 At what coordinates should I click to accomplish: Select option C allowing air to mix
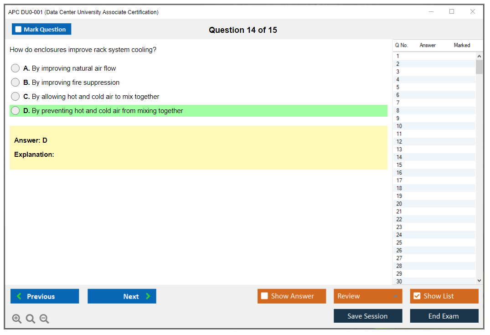click(15, 97)
